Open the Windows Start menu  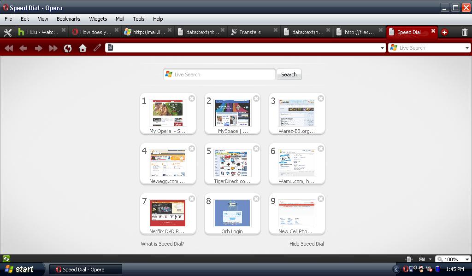[22, 269]
